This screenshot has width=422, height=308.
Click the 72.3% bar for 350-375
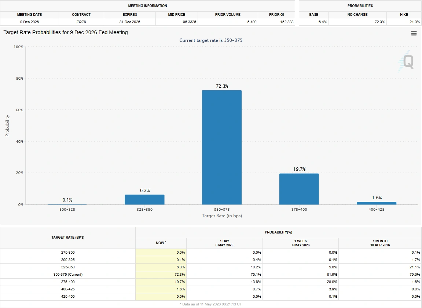click(x=222, y=148)
